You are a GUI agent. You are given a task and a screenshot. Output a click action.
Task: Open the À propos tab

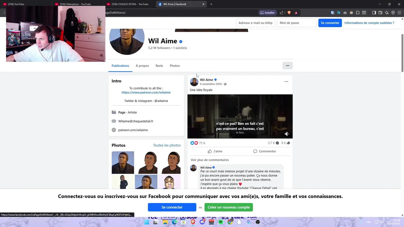[x=142, y=66]
